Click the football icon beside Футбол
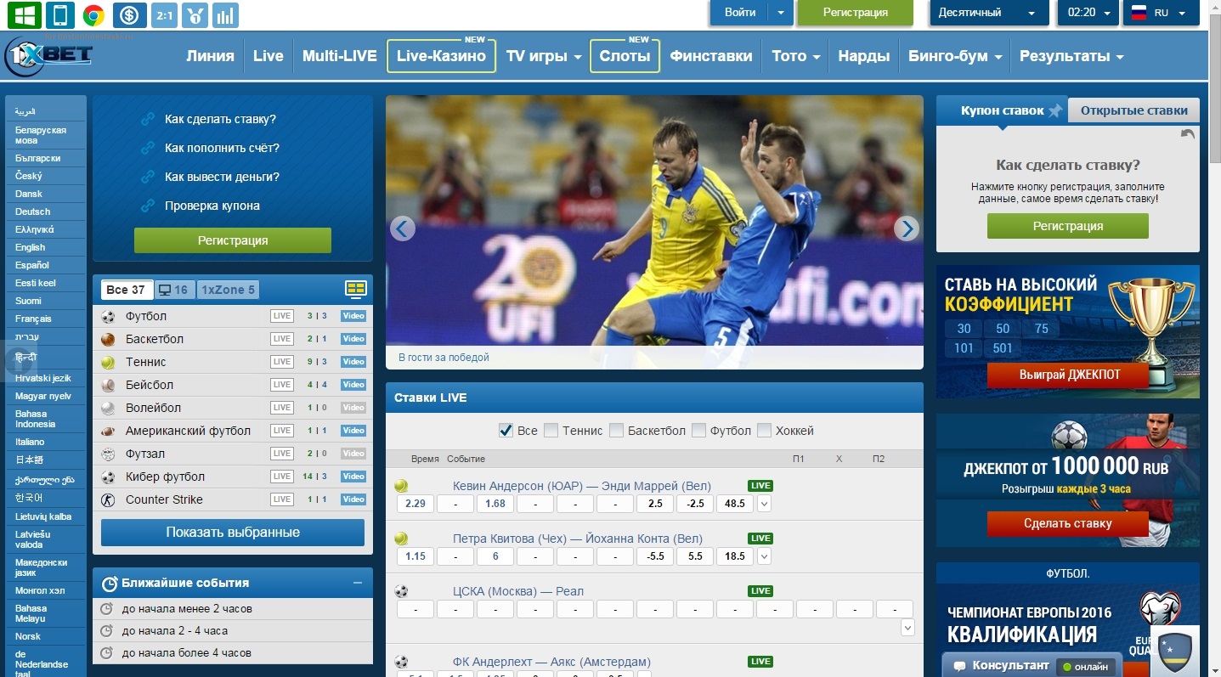Image resolution: width=1221 pixels, height=677 pixels. click(108, 316)
